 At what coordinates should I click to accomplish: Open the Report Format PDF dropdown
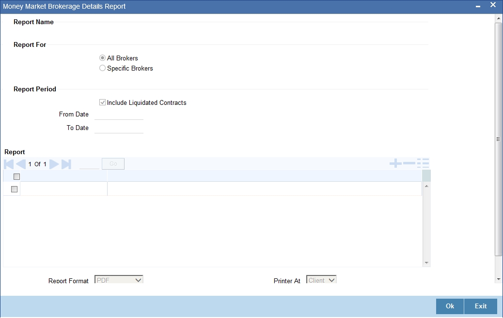[119, 279]
